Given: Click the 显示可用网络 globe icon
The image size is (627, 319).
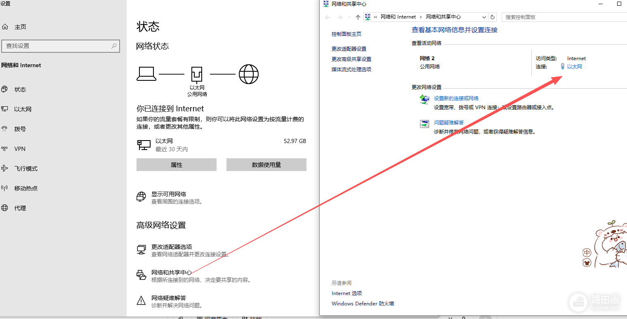Looking at the screenshot, I should [141, 197].
